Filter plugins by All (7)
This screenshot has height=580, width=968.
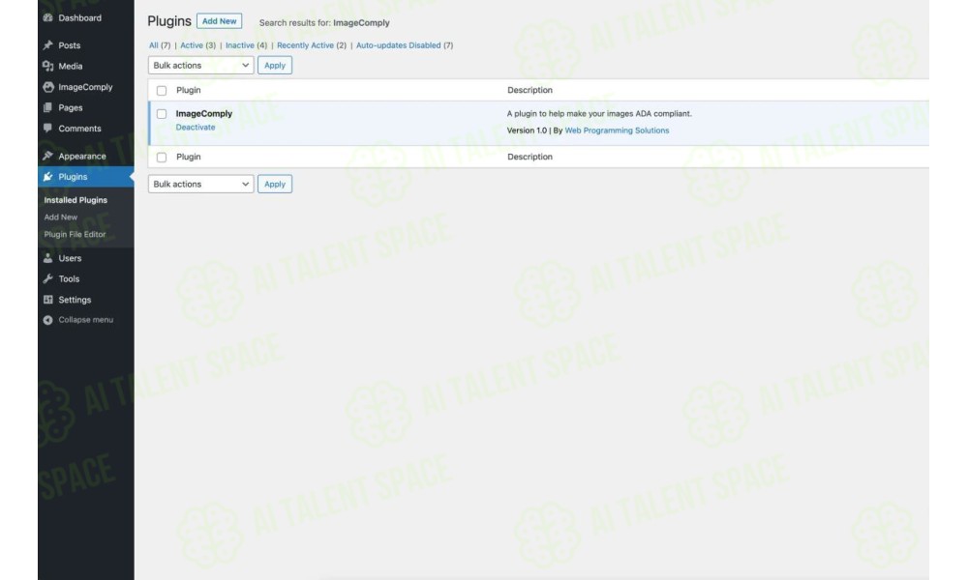coord(160,45)
